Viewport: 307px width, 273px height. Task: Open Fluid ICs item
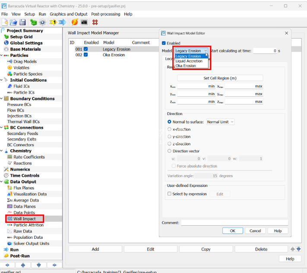tap(22, 86)
